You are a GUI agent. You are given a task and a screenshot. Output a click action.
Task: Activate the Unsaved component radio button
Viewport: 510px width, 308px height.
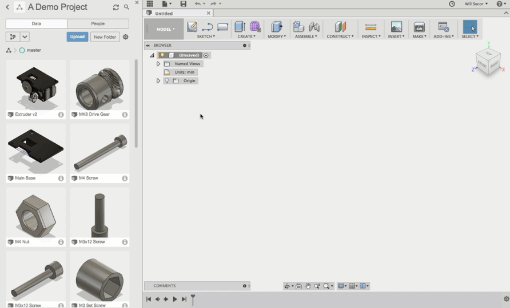206,55
